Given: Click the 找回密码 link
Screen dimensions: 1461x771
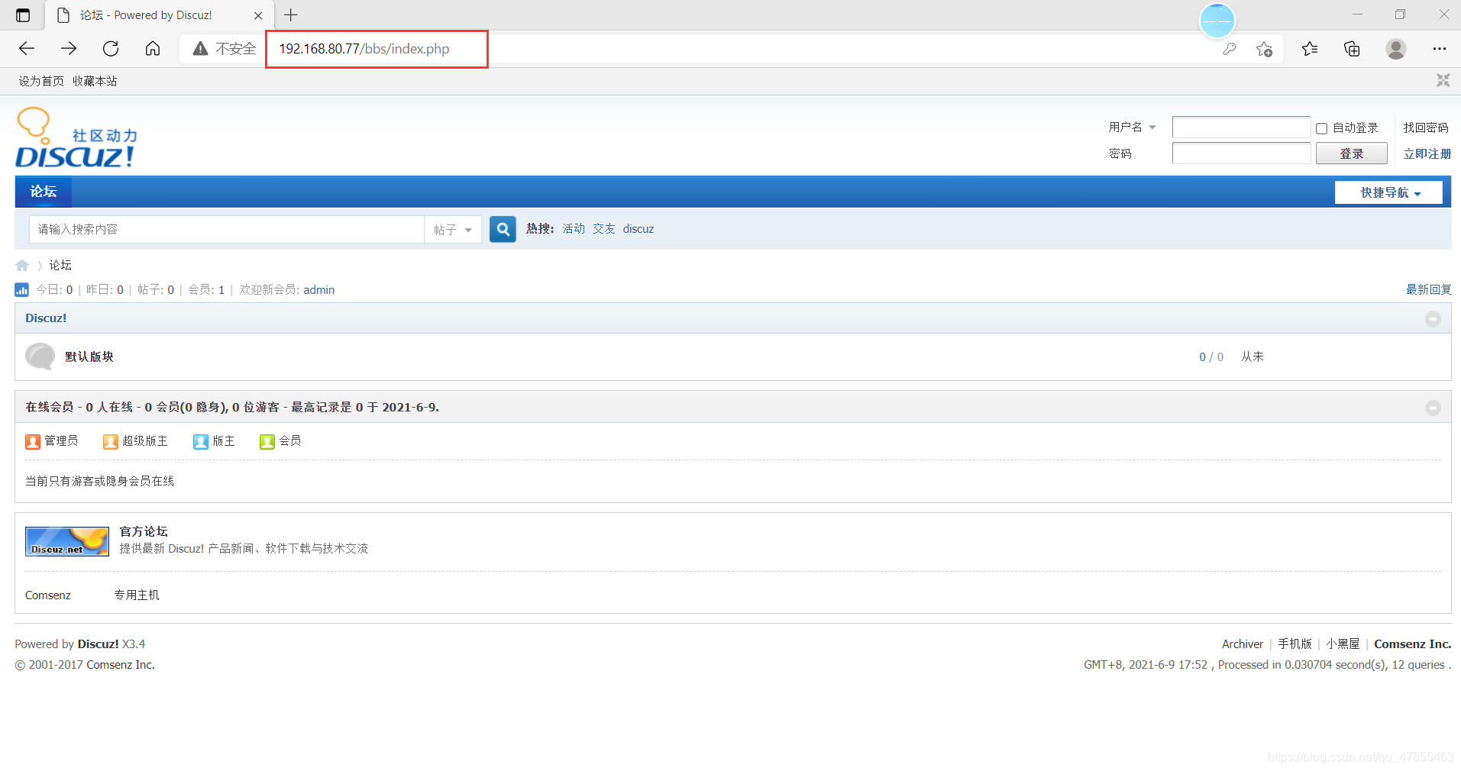Looking at the screenshot, I should (x=1426, y=127).
